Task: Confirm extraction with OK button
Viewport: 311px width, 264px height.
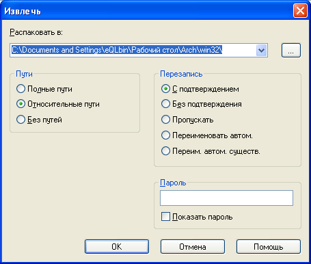Action: coord(117,246)
